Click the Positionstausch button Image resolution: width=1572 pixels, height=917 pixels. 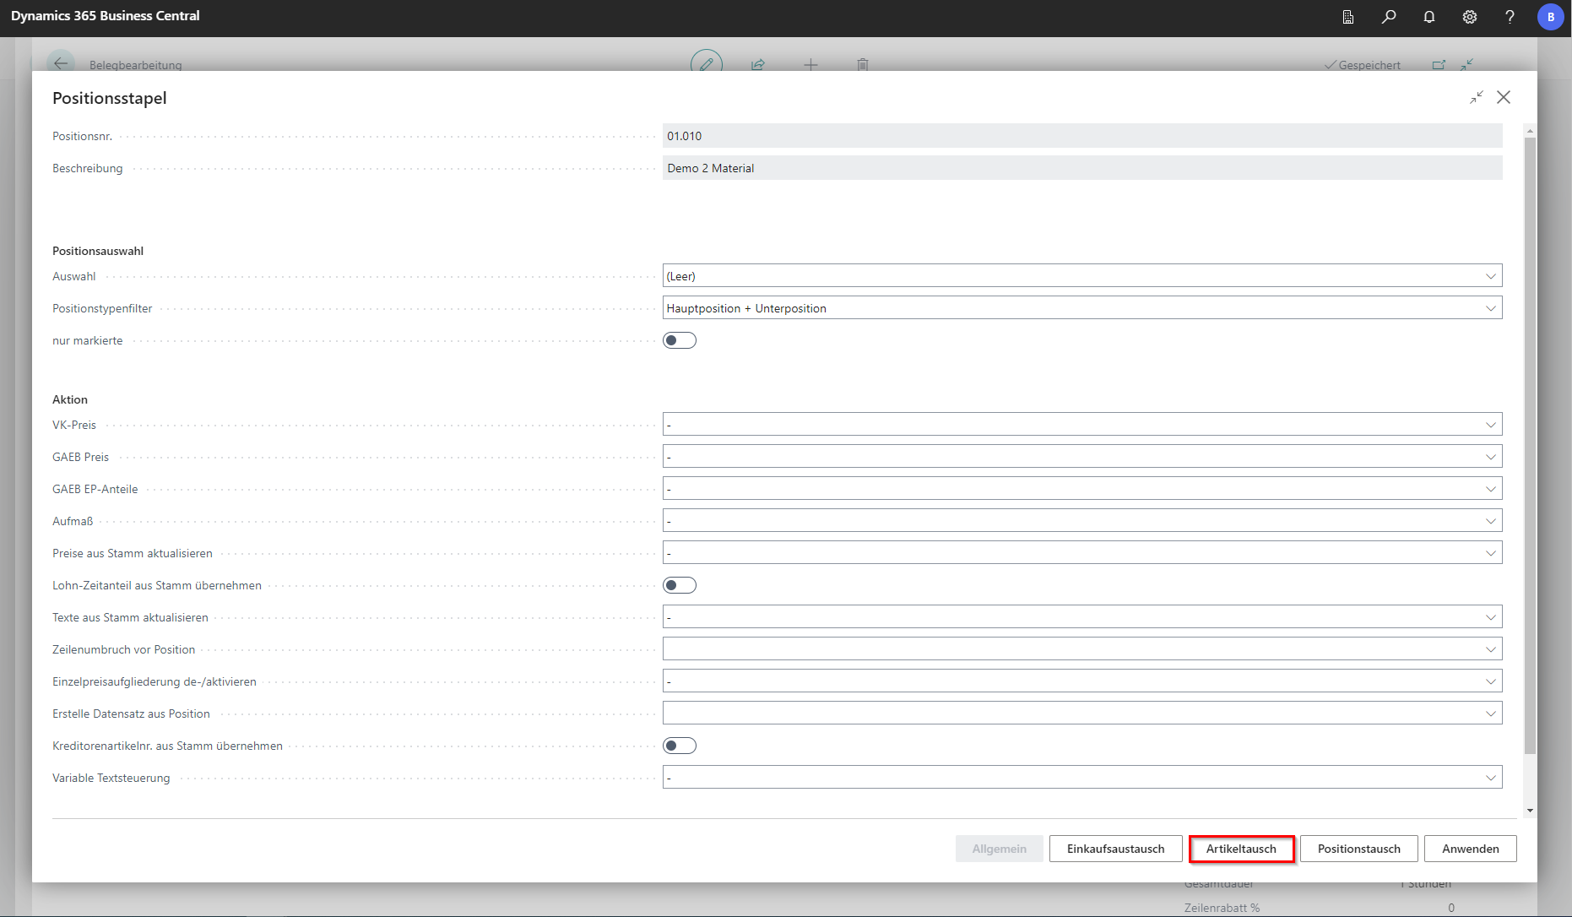point(1358,849)
